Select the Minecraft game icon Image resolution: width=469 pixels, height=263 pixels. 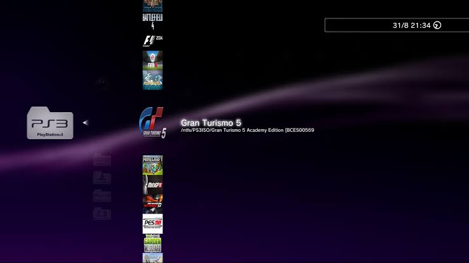click(152, 165)
